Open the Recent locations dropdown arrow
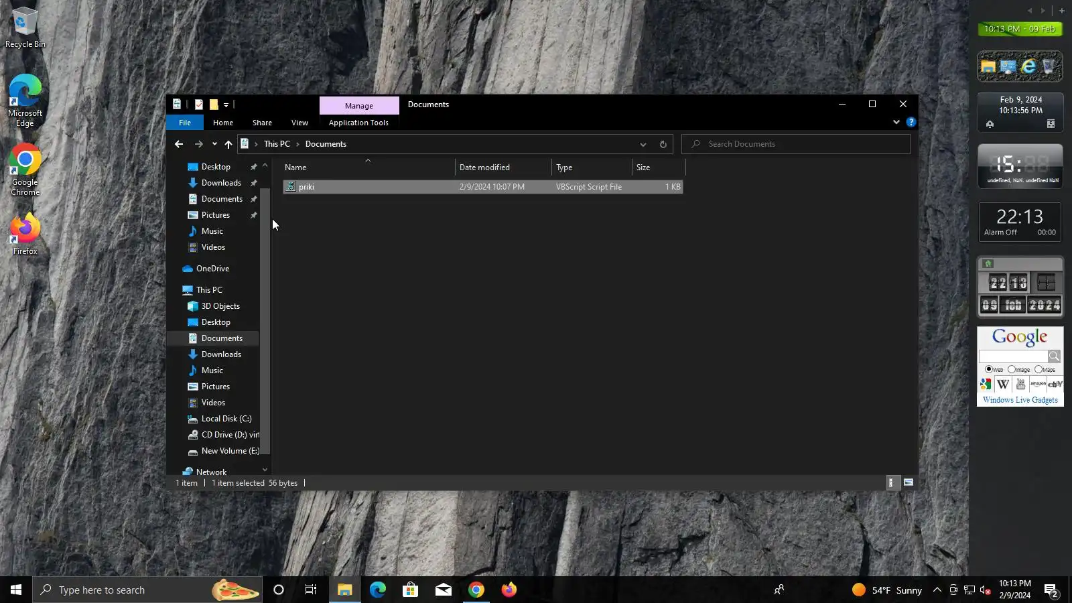This screenshot has height=603, width=1072. coord(214,144)
